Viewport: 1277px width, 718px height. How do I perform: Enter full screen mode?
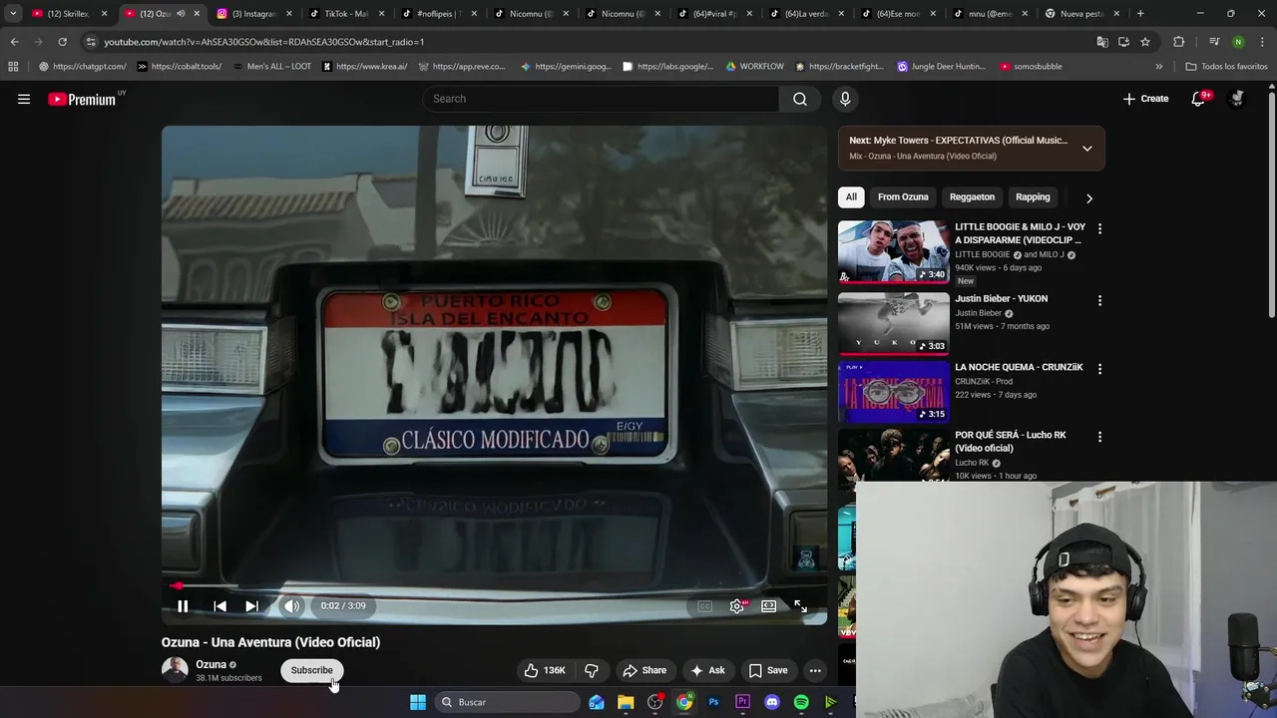point(800,605)
